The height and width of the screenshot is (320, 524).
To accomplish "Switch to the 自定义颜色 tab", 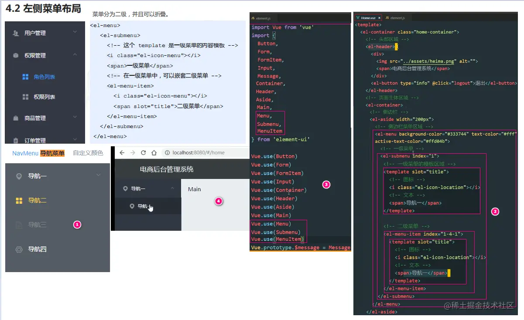I will coord(88,153).
